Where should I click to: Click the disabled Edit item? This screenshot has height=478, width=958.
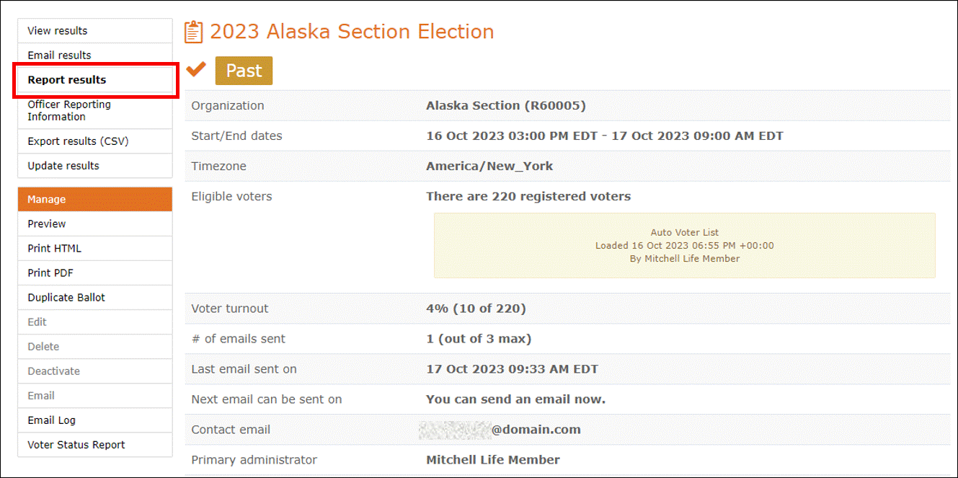[95, 322]
